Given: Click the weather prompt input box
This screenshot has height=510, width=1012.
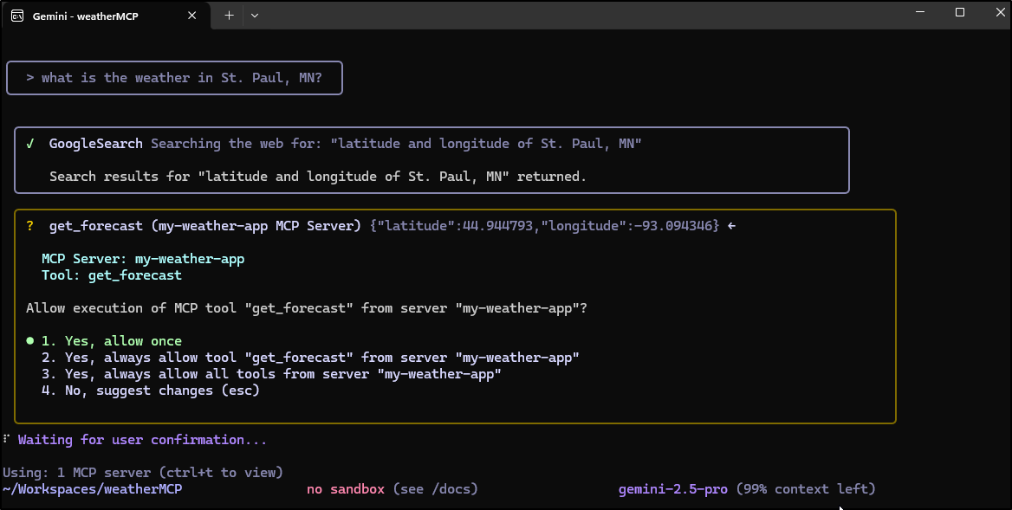Looking at the screenshot, I should tap(174, 78).
